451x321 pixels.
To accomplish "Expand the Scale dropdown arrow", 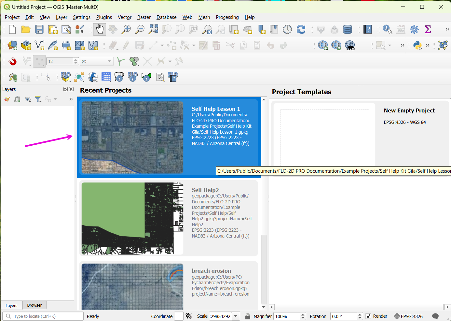I will click(236, 316).
